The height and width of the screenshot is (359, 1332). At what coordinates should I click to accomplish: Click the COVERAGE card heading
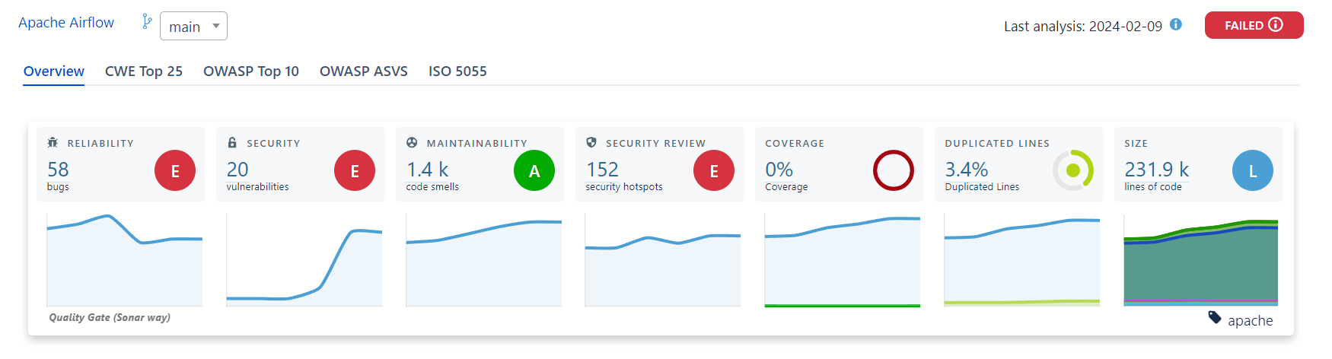[x=795, y=143]
